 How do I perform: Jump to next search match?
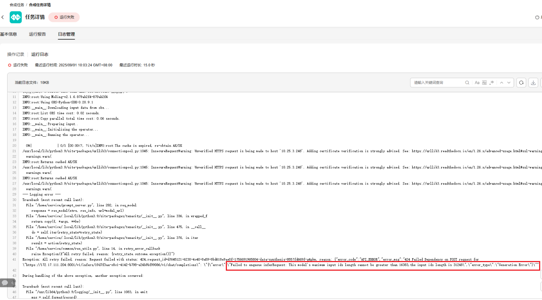tap(509, 83)
